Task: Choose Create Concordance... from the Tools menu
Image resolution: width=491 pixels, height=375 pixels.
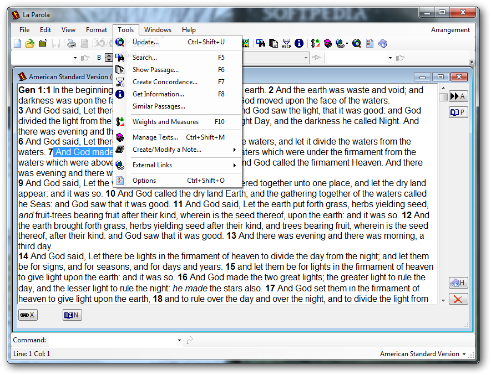Action: pos(178,82)
